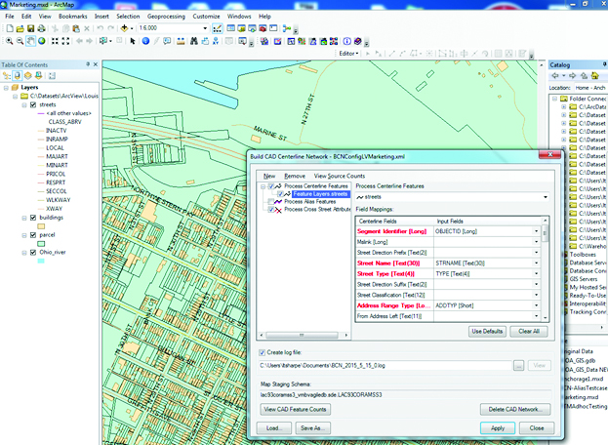Collapse the streets layer legend

pyautogui.click(x=24, y=105)
